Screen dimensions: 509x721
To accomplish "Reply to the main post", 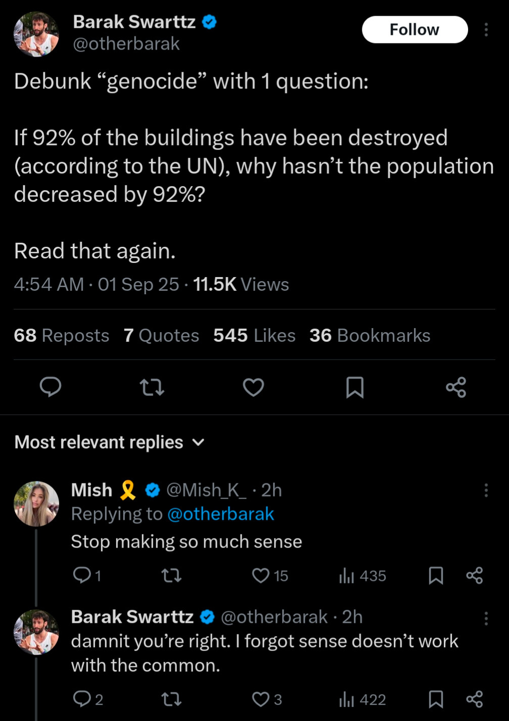I will 51,387.
